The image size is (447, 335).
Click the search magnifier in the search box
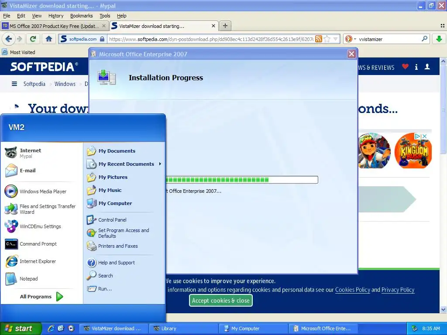(x=424, y=39)
